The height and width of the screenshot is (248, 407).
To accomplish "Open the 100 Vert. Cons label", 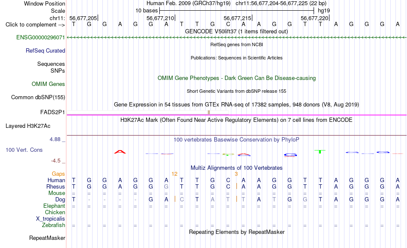I will pos(24,150).
